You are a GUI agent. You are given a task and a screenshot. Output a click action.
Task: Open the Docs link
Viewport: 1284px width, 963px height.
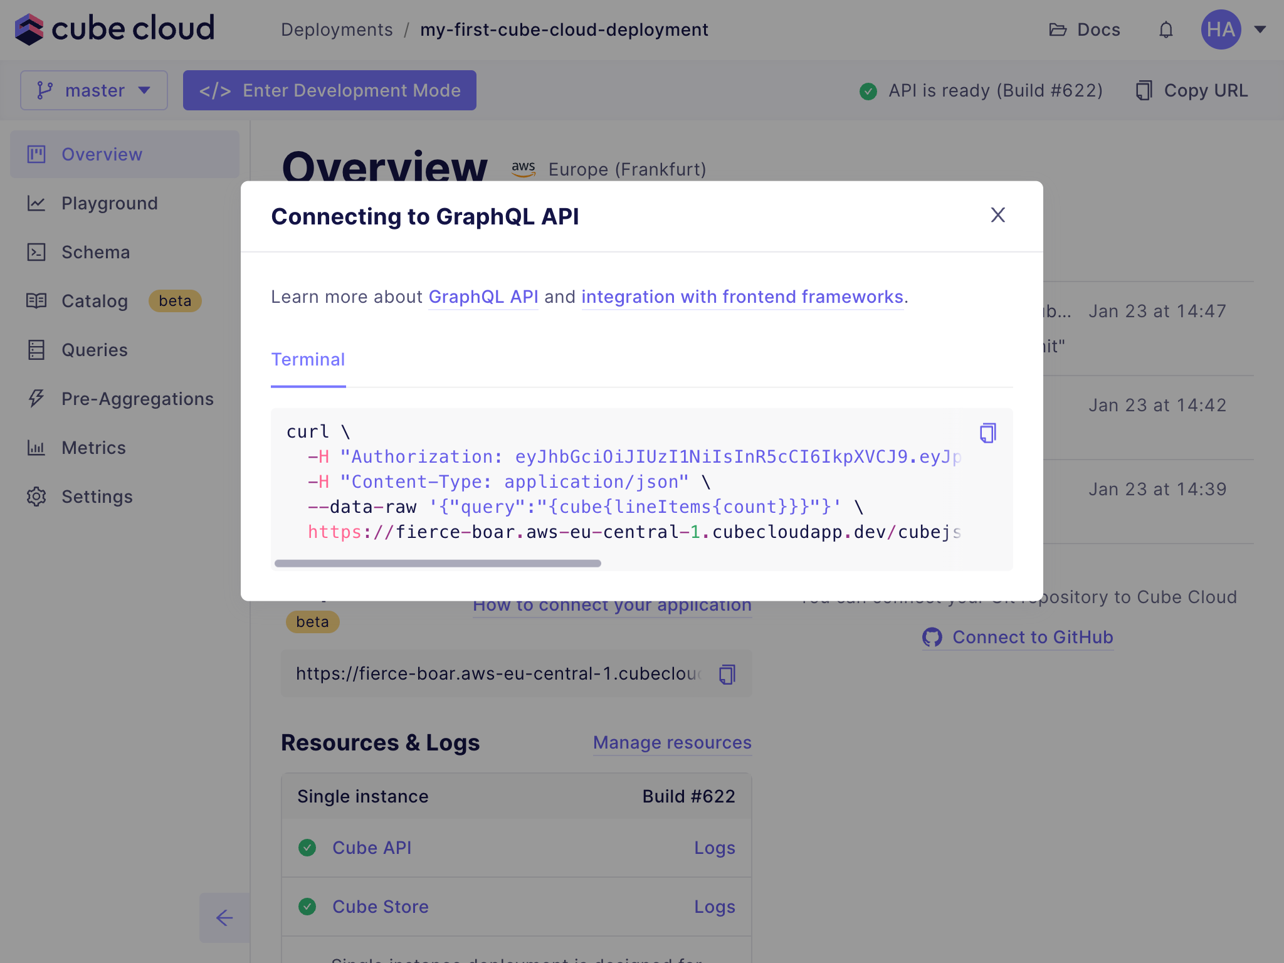pos(1085,29)
